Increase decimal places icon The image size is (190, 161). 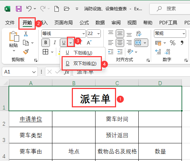[158, 52]
